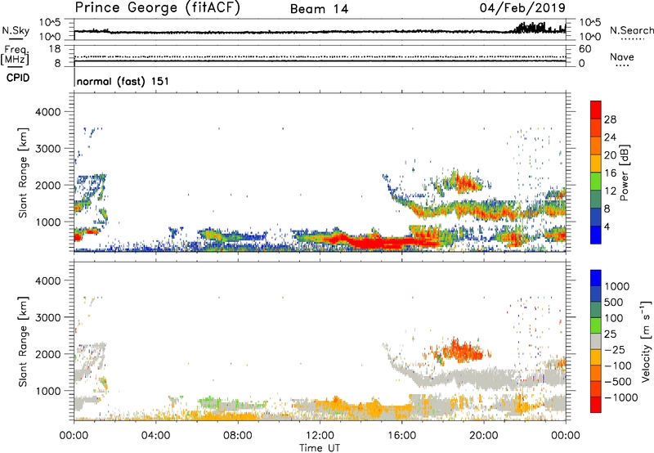The width and height of the screenshot is (654, 453).
Task: Select the "Freq. [MHz]" axis label
Action: tap(15, 56)
